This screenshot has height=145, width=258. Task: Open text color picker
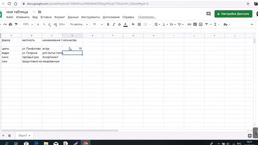(x=125, y=25)
